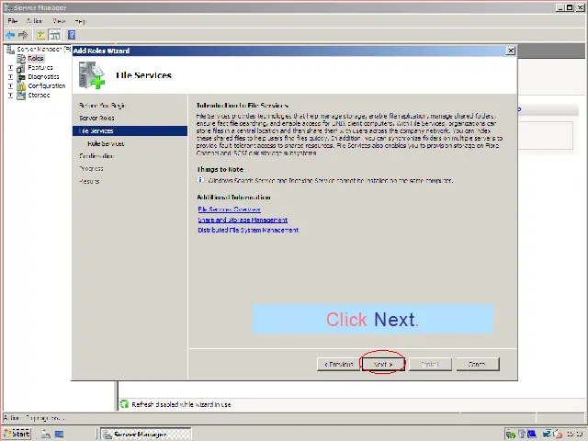
Task: Click the greyed-out Install button
Action: pos(430,364)
